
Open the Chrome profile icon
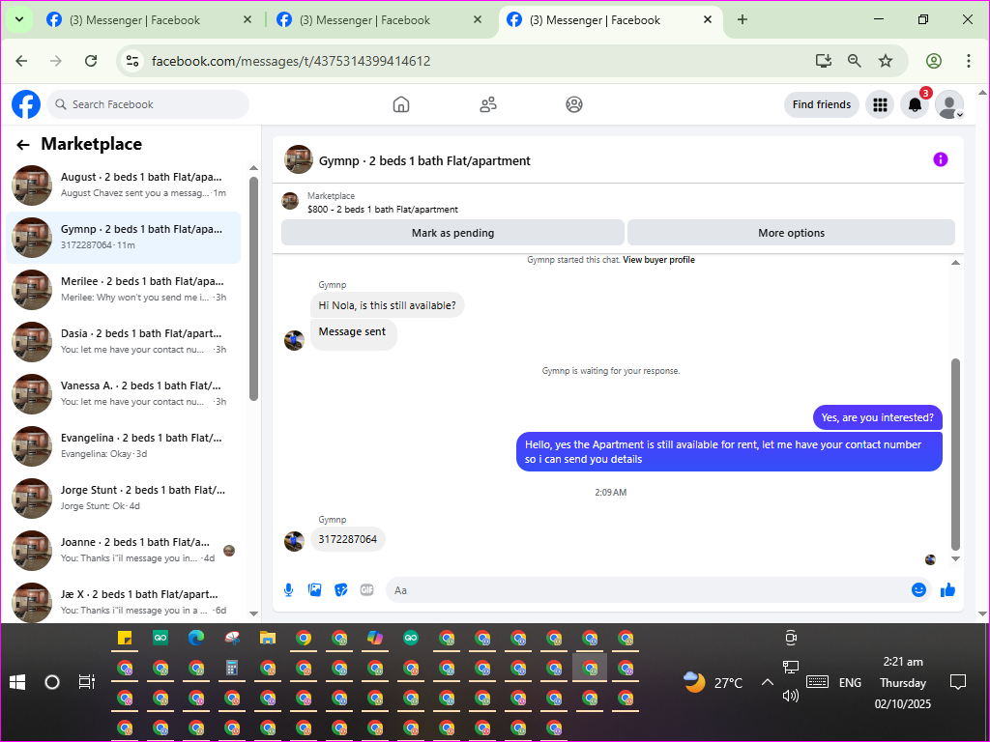coord(934,61)
